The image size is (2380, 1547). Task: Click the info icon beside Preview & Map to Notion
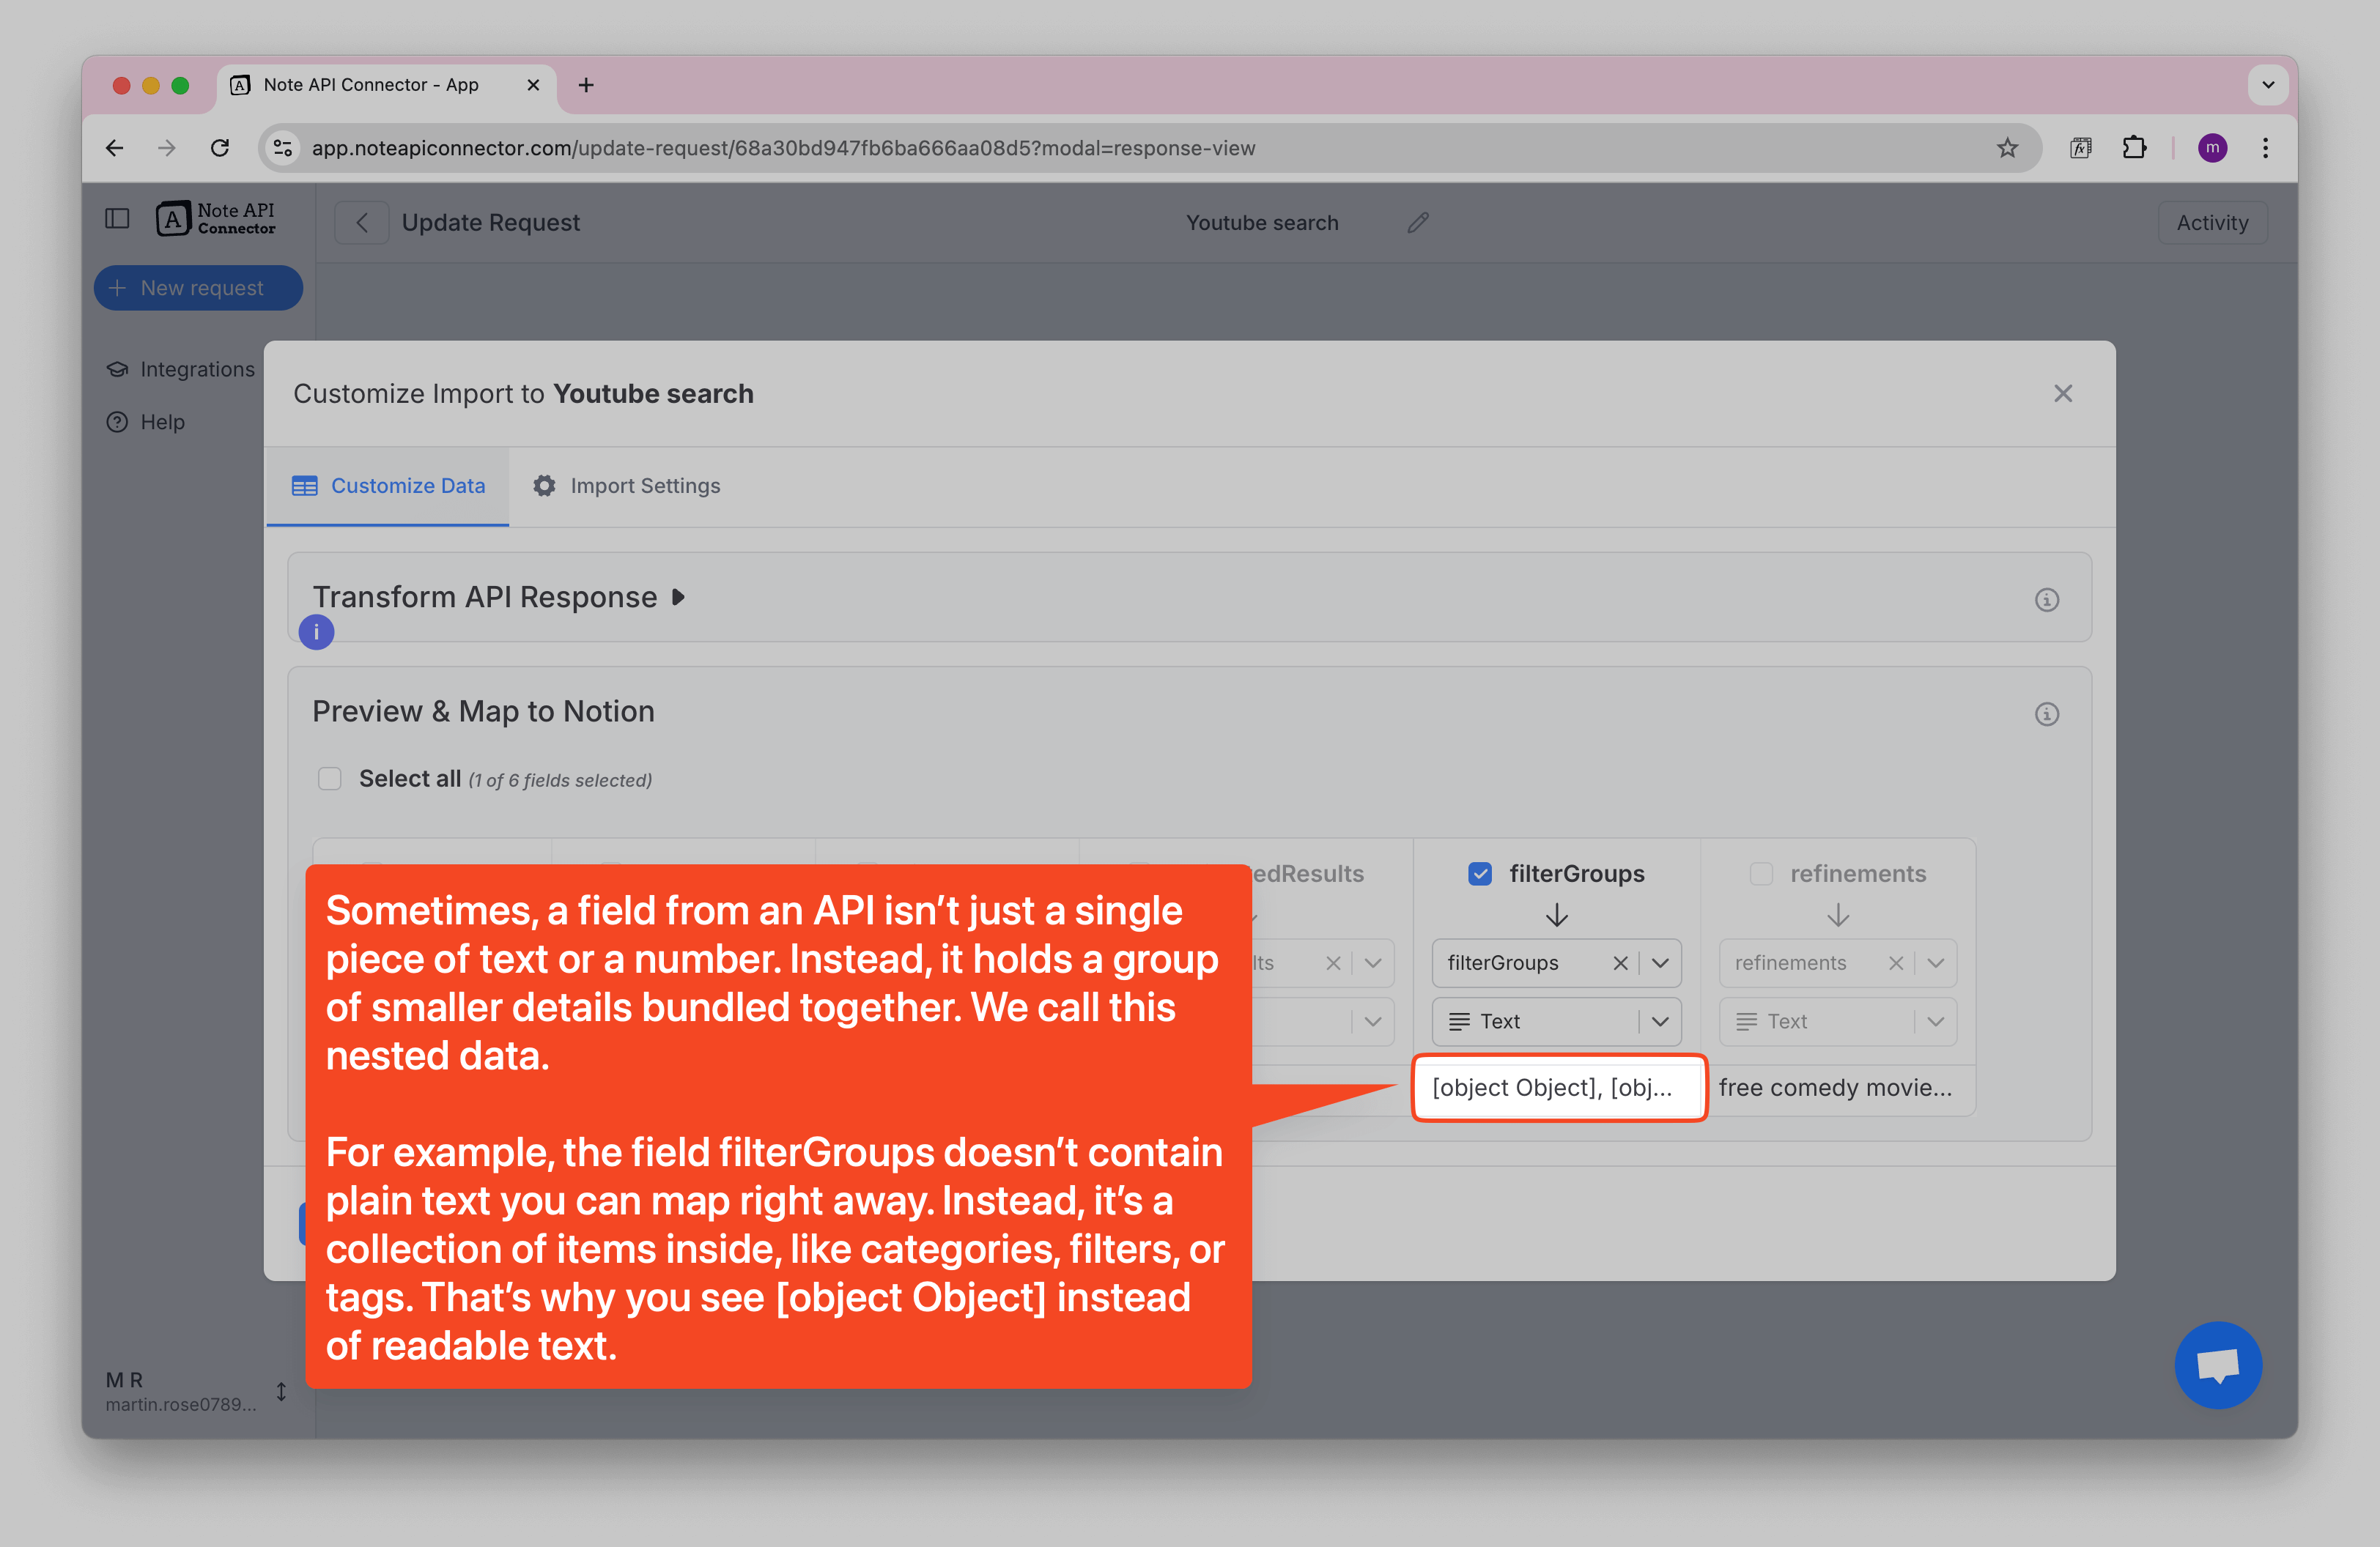pyautogui.click(x=2046, y=713)
